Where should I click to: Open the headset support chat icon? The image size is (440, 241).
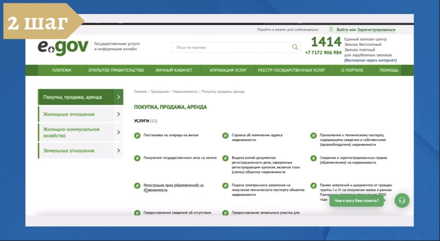[402, 200]
